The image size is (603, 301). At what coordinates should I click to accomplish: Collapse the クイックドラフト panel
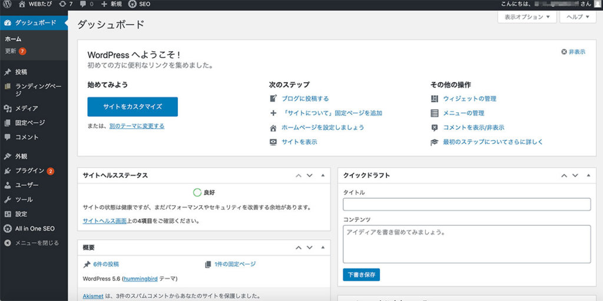(x=588, y=175)
